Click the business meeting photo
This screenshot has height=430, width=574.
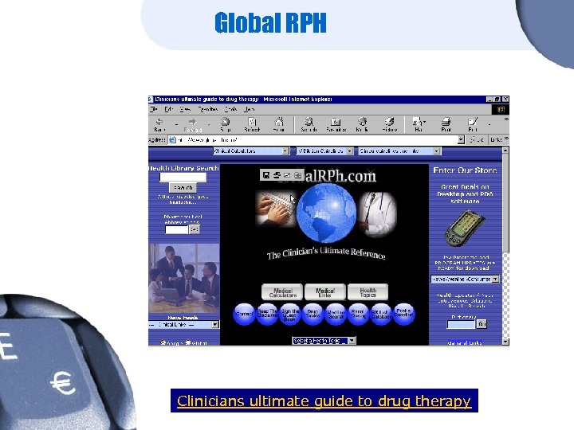coord(184,278)
